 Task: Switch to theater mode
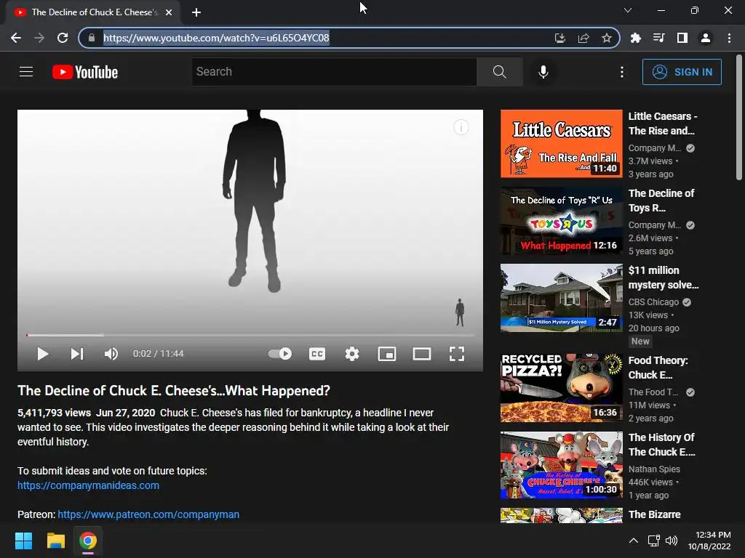(x=422, y=354)
